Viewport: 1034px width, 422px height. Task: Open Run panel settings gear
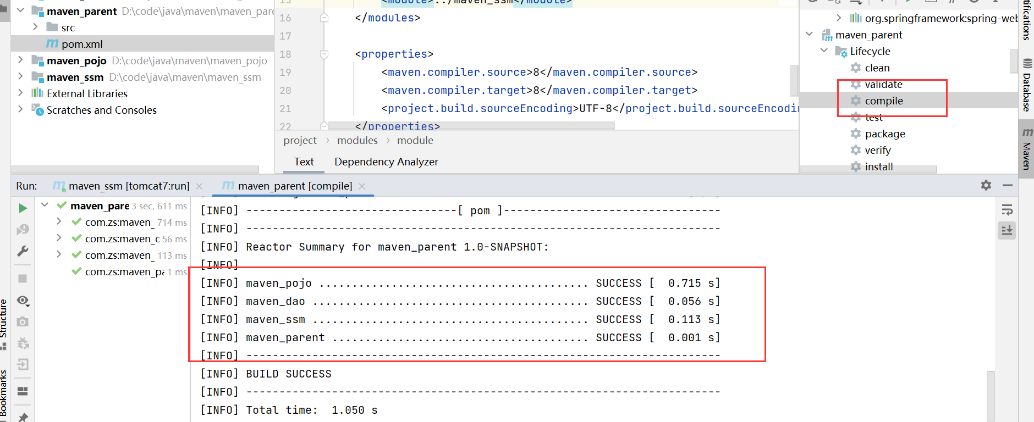[x=986, y=186]
